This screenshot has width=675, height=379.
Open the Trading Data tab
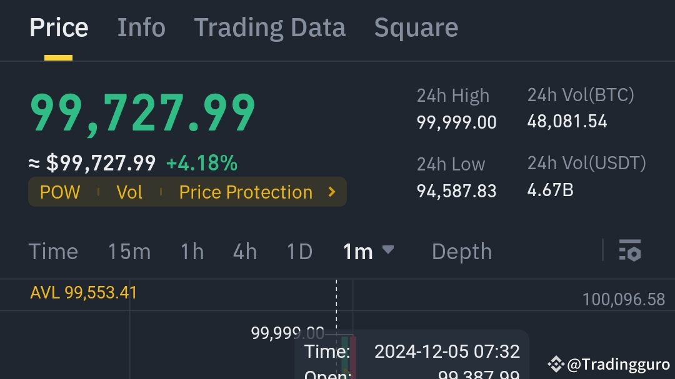269,28
